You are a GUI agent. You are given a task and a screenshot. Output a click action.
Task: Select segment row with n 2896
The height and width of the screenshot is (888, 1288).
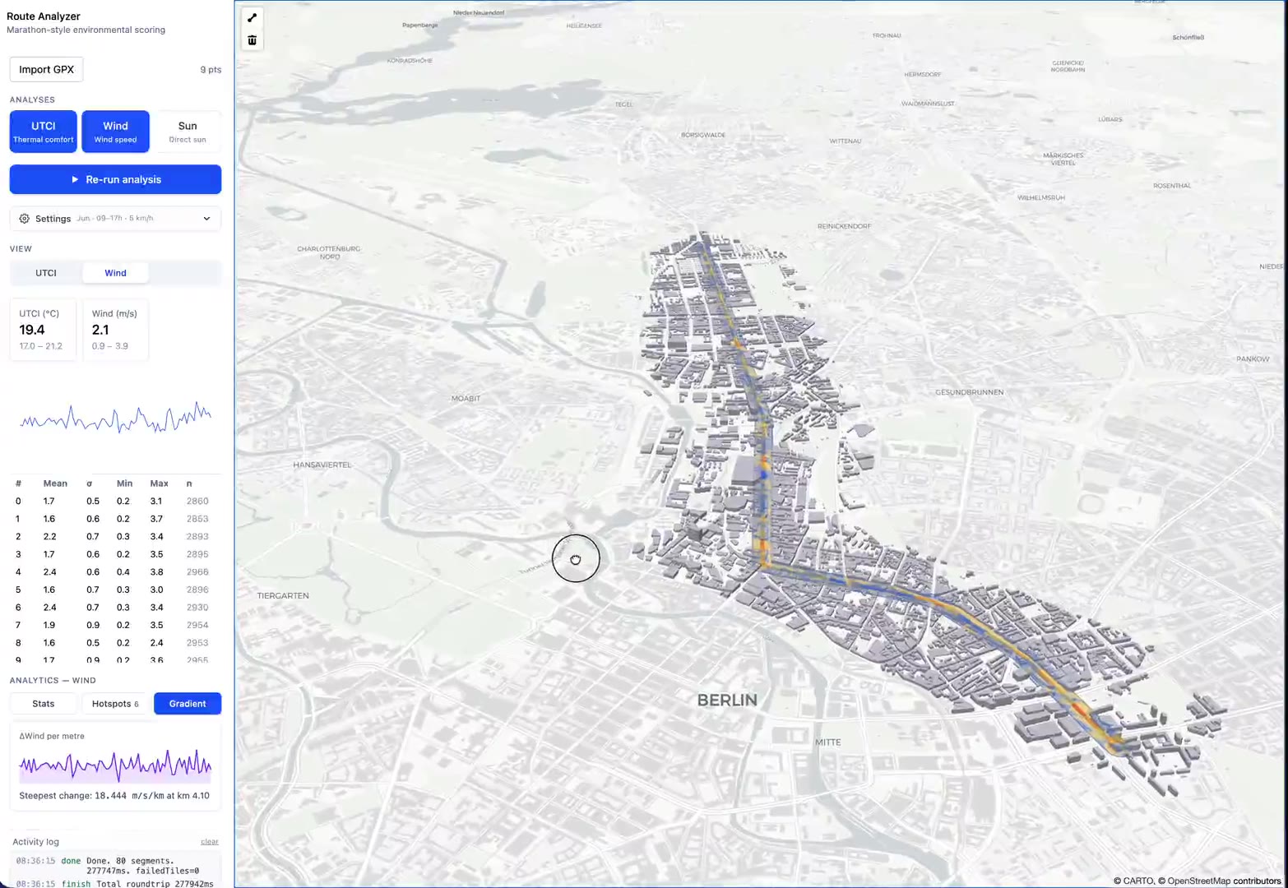pos(115,590)
